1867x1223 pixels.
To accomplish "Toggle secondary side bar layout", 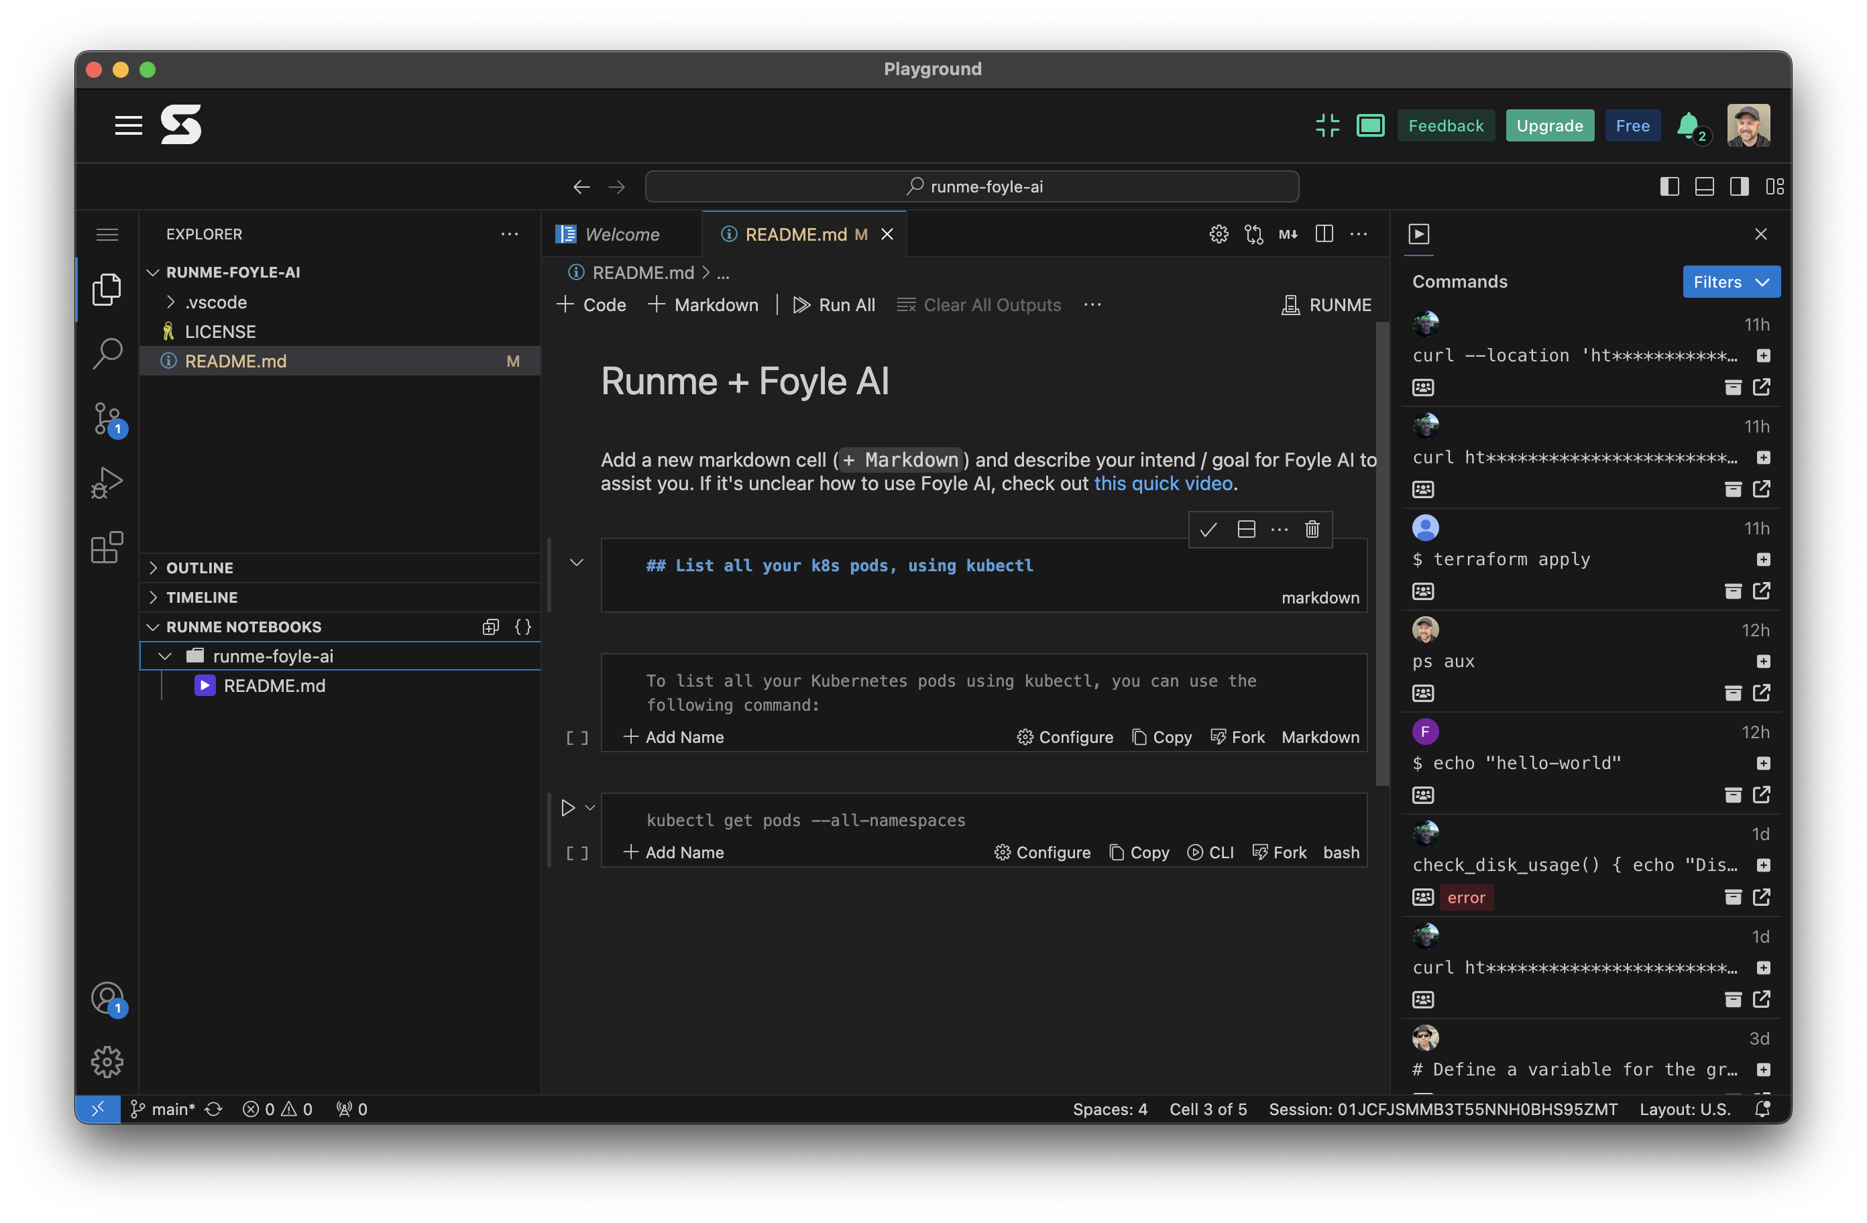I will [1739, 186].
